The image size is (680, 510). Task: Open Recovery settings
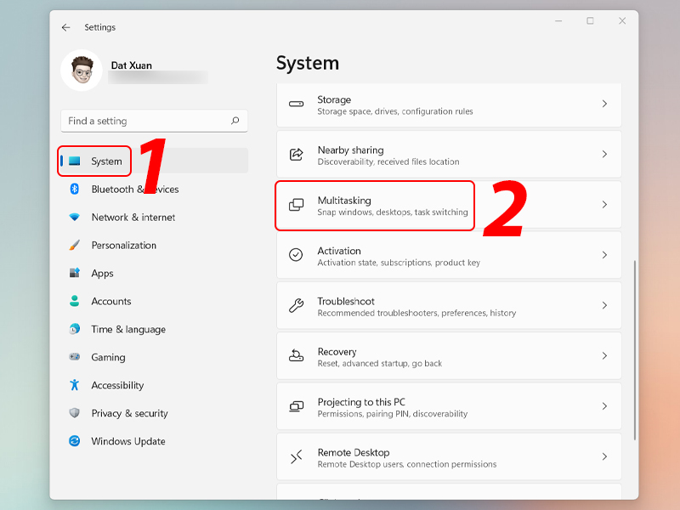pyautogui.click(x=449, y=355)
